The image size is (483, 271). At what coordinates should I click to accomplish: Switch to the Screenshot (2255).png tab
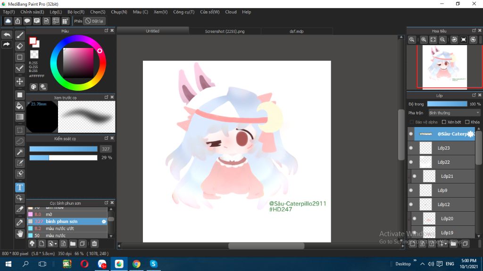[225, 32]
